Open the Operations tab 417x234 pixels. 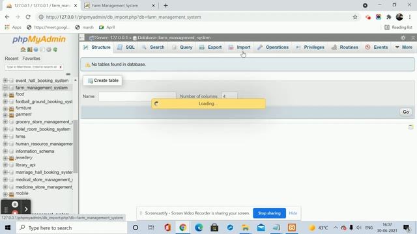(273, 47)
